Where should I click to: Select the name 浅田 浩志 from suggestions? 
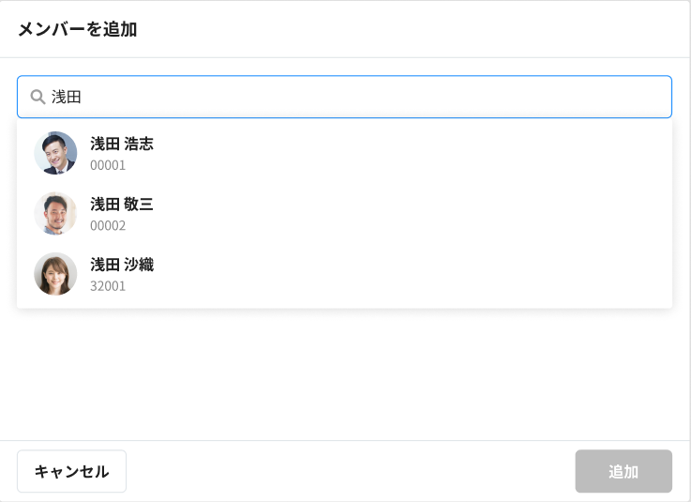(122, 144)
